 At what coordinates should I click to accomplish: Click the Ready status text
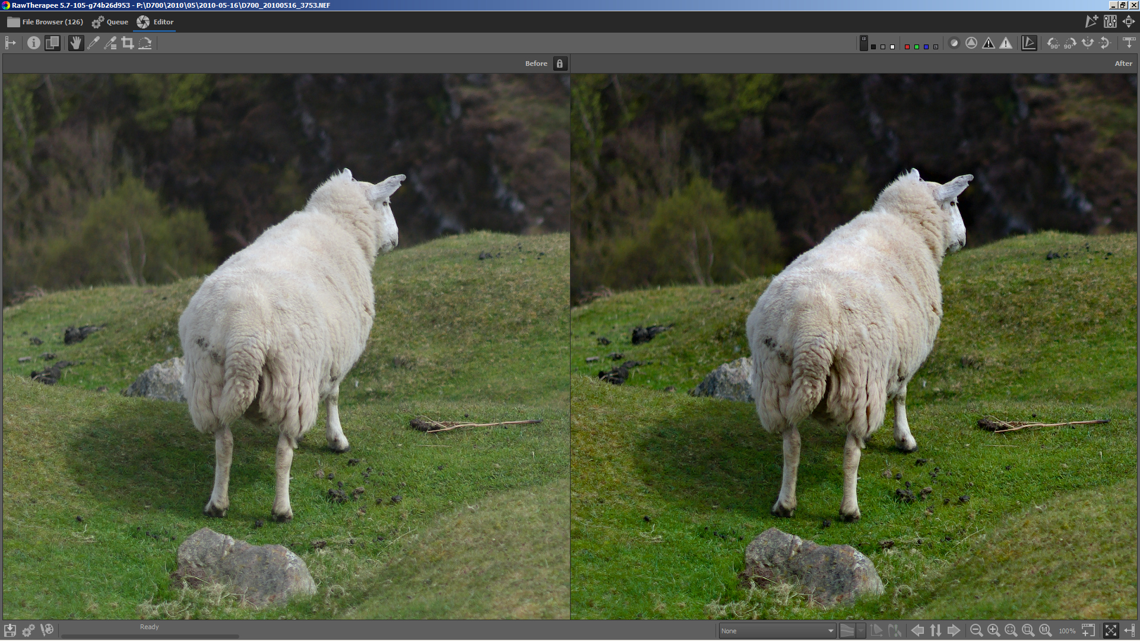click(149, 627)
